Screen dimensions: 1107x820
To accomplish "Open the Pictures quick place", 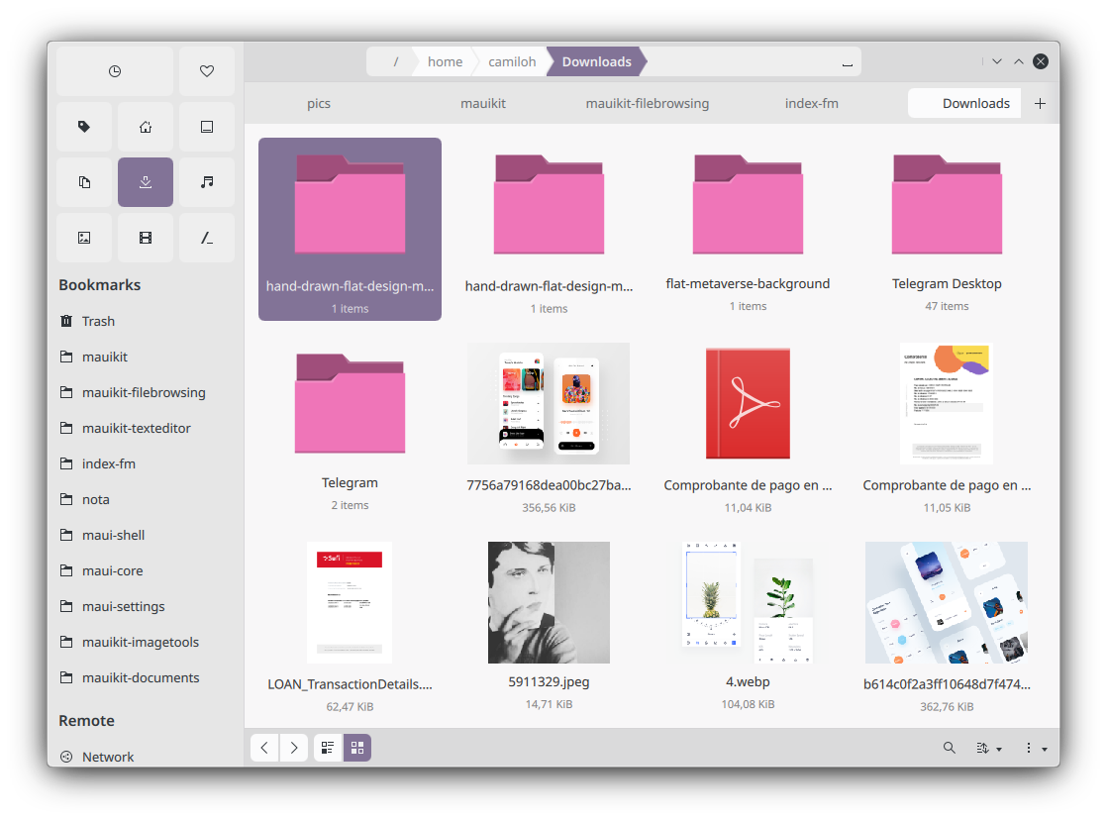I will click(x=84, y=238).
